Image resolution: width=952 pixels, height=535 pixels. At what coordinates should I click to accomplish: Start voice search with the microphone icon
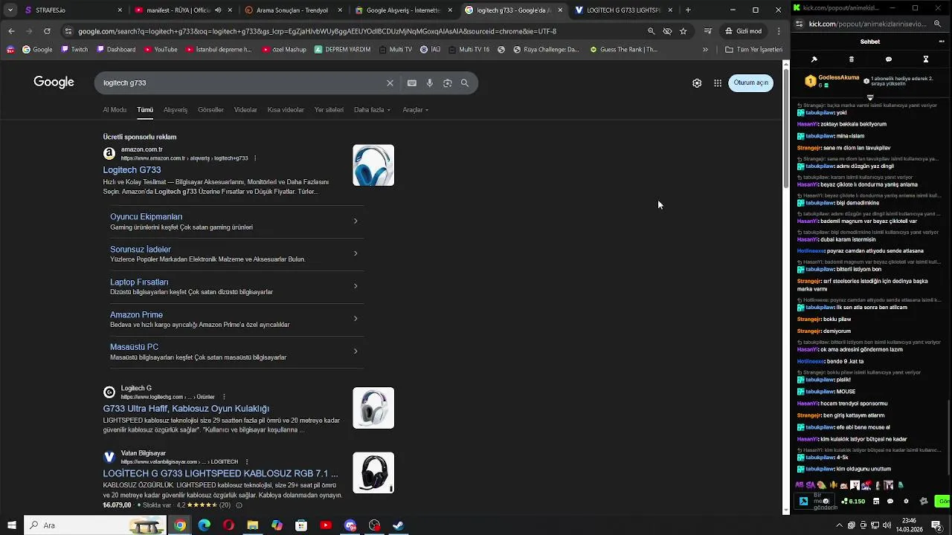tap(430, 83)
